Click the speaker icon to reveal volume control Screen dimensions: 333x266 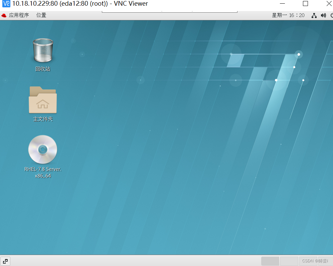tap(323, 15)
